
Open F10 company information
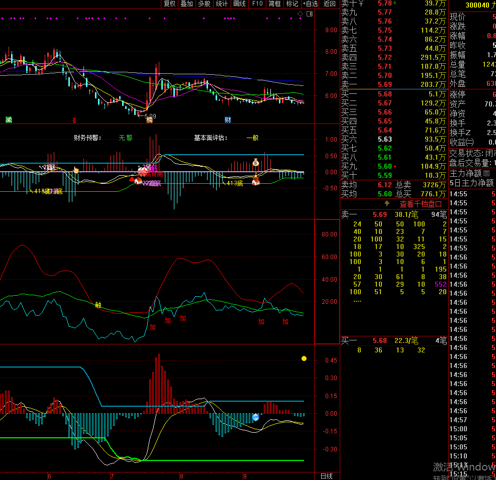point(257,4)
